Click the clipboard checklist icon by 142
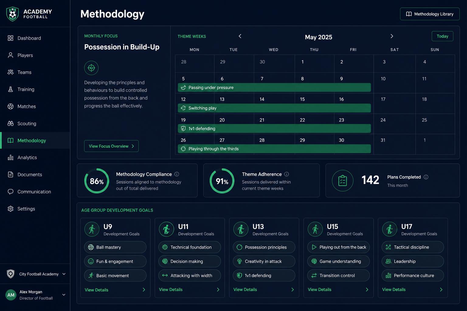The image size is (467, 311). click(343, 181)
